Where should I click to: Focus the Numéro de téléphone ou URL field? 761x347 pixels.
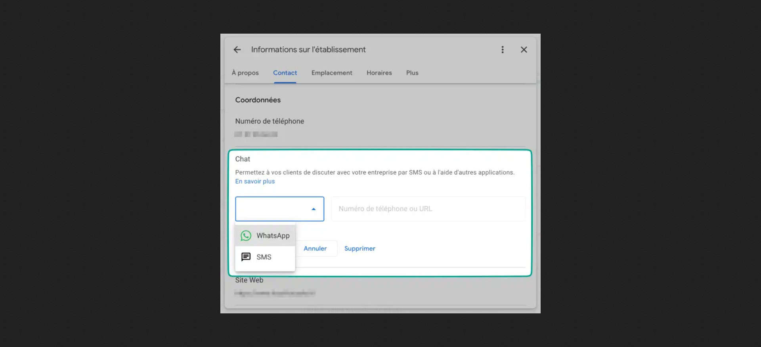428,209
